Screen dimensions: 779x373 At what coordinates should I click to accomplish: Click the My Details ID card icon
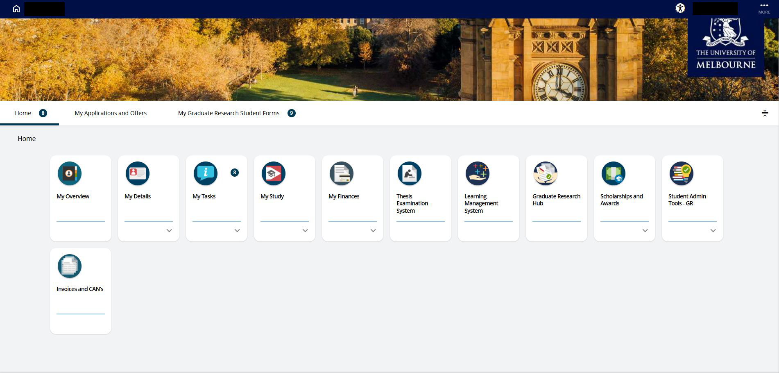pyautogui.click(x=138, y=173)
